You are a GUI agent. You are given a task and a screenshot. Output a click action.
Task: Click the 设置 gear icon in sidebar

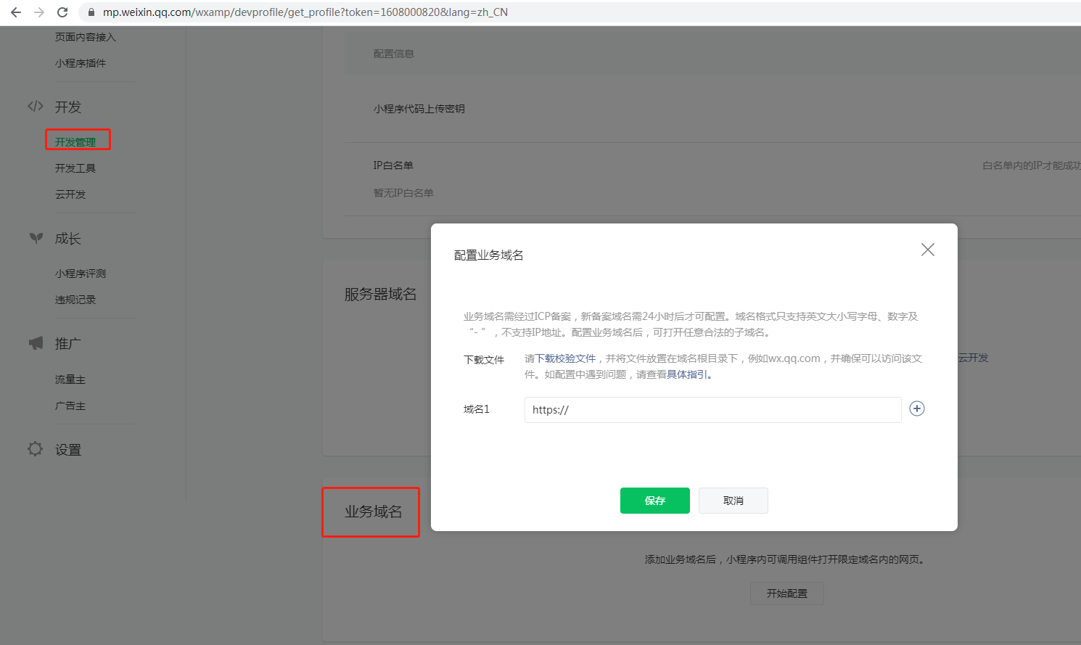click(x=35, y=449)
